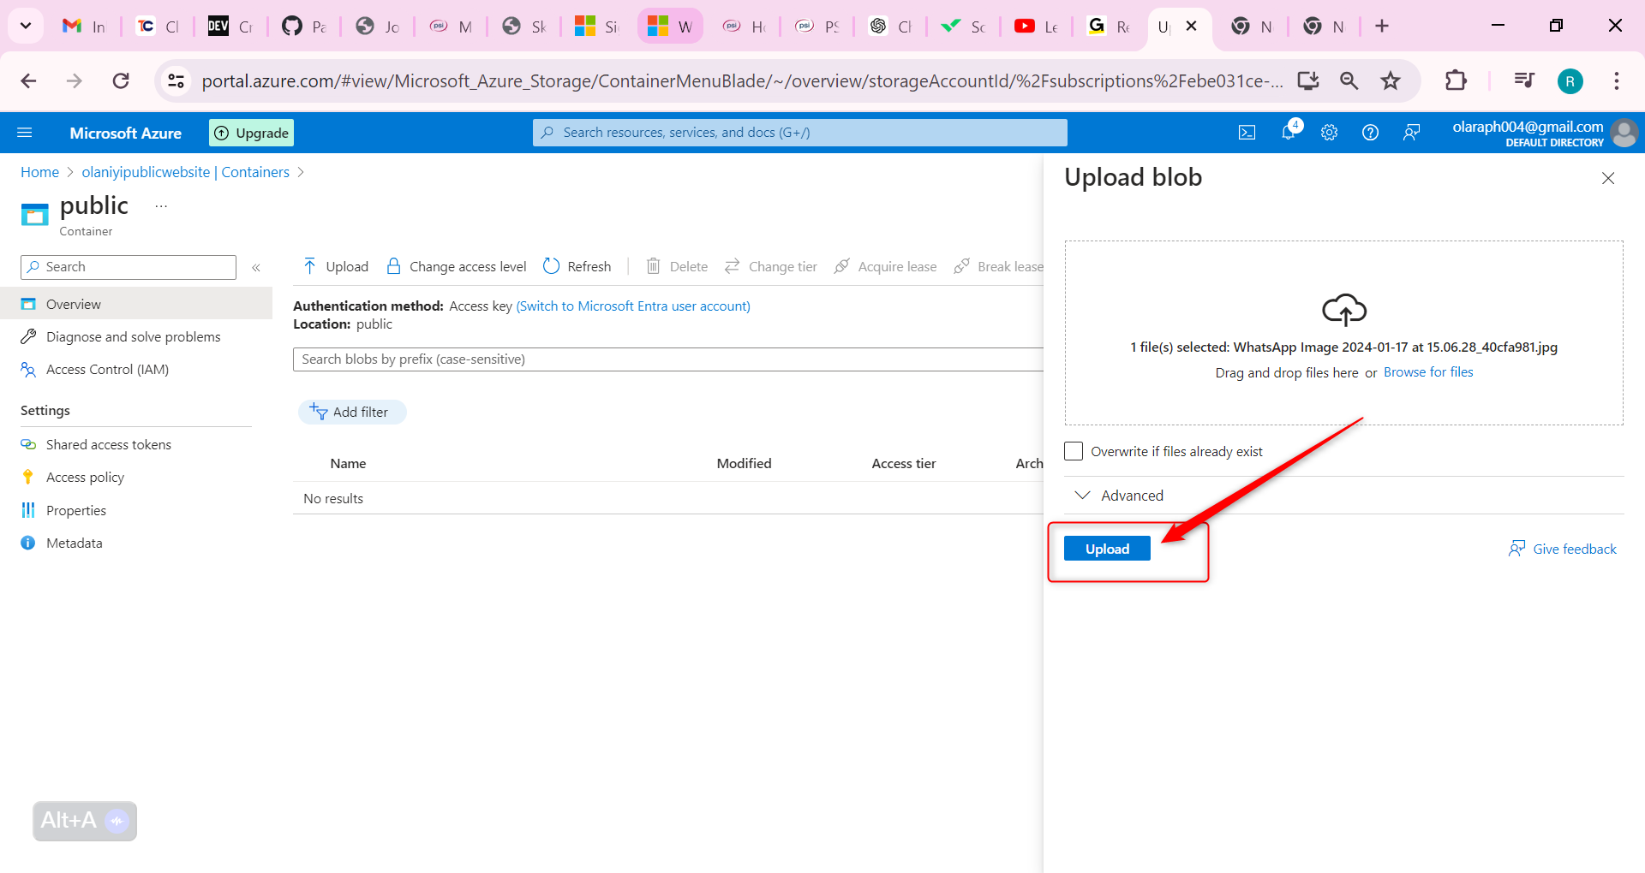1645x873 pixels.
Task: Click Browse for files link
Action: [1428, 372]
